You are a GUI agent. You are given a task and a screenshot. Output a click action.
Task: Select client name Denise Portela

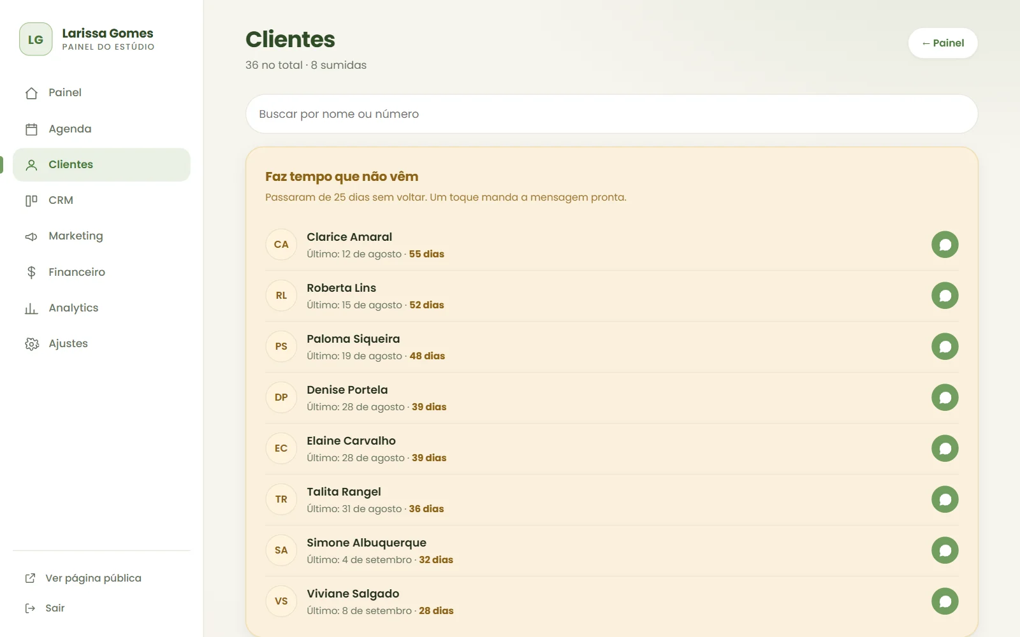tap(347, 390)
